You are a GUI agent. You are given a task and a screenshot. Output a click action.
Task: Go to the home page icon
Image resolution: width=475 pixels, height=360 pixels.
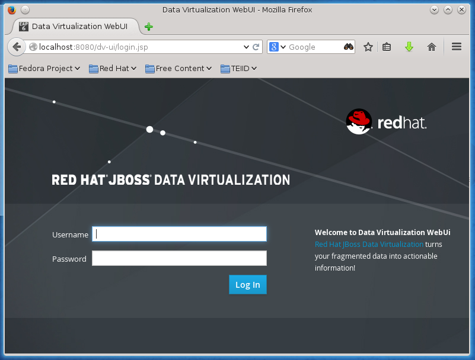tap(431, 47)
